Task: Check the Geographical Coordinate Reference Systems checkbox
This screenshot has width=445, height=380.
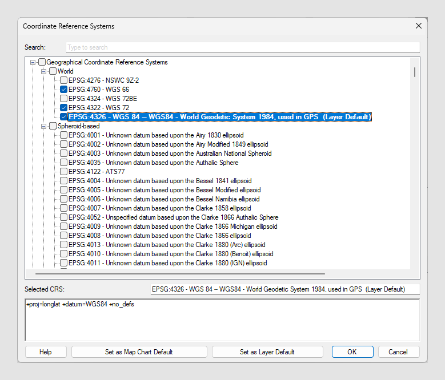Action: (42, 62)
